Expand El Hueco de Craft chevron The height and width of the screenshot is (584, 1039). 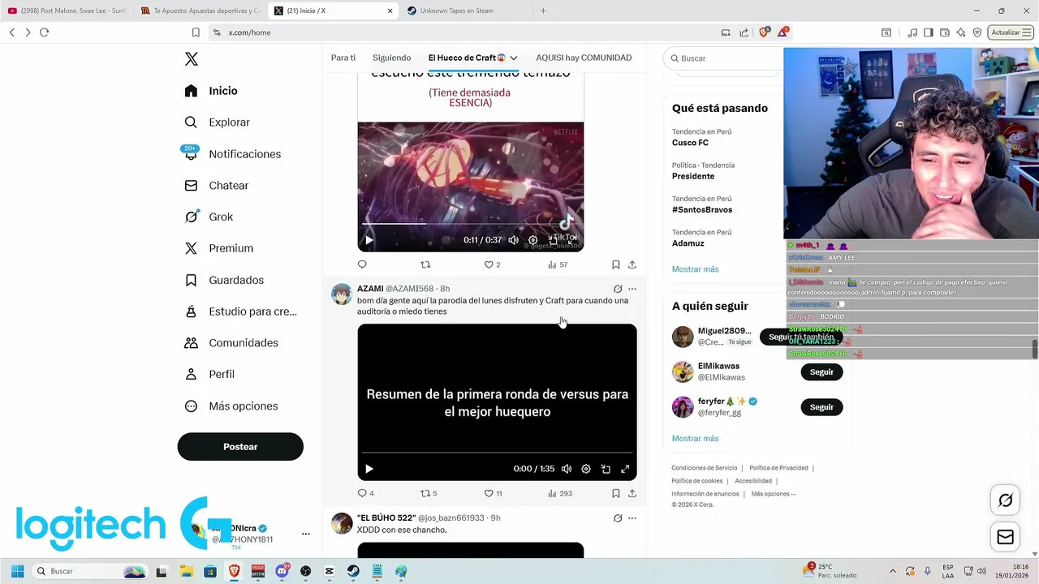click(x=514, y=58)
